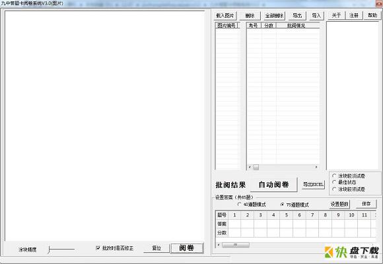
Task: Click the 考号 column header
Action: point(254,25)
